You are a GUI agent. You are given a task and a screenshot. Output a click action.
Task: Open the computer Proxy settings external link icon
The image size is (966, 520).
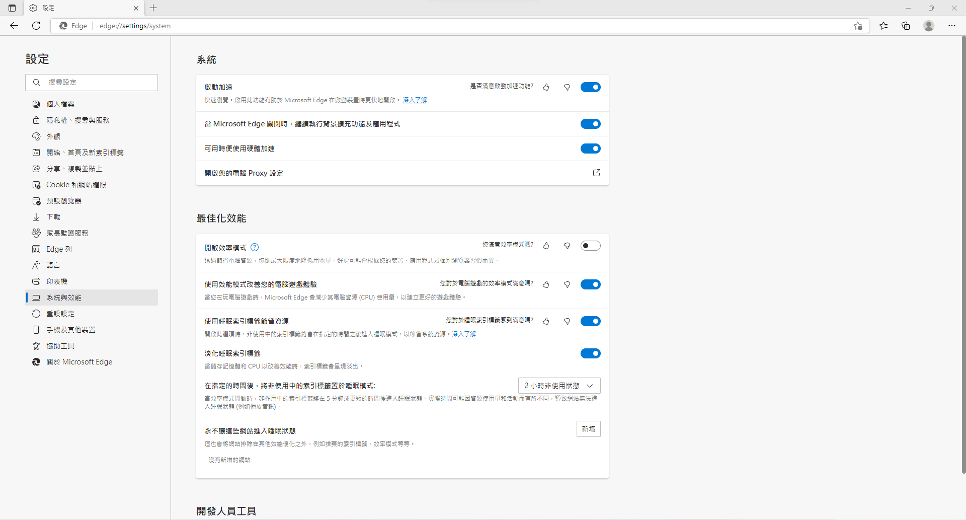pyautogui.click(x=597, y=173)
